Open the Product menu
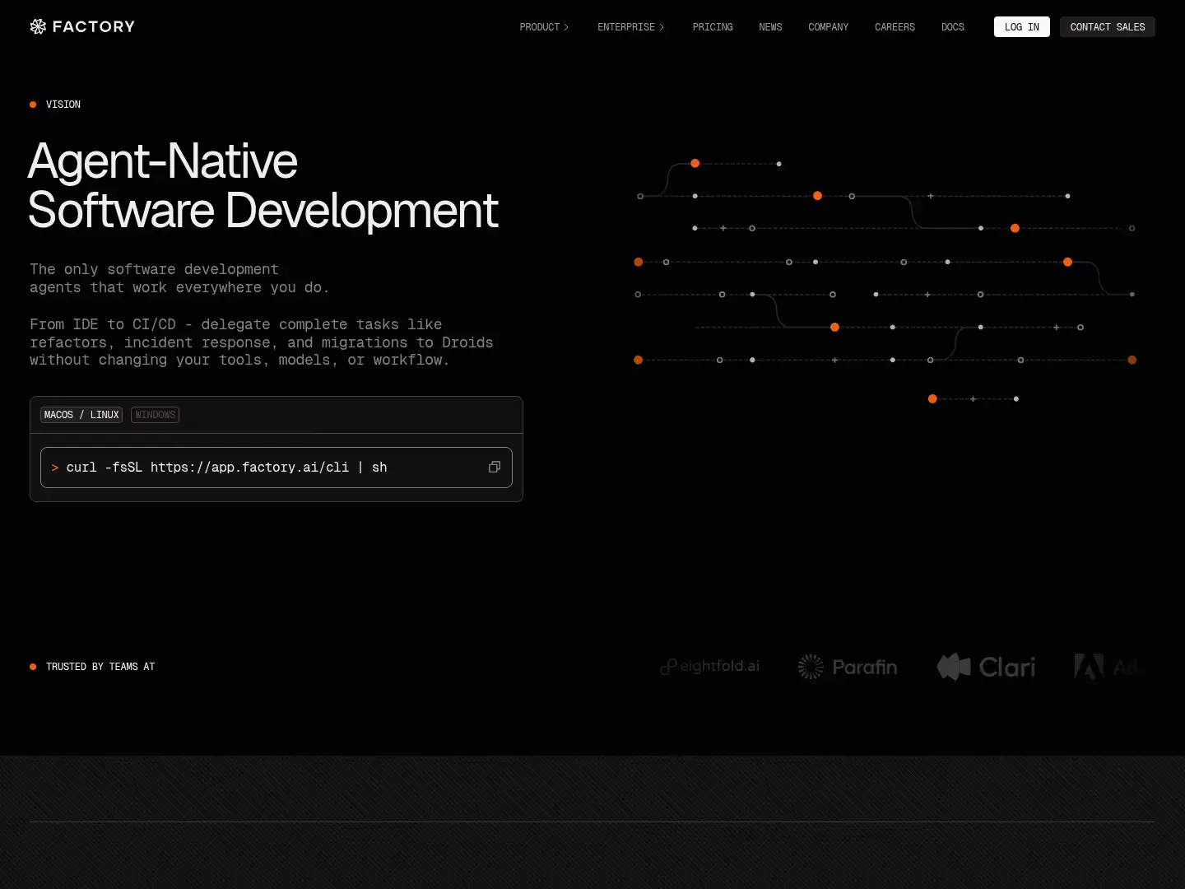Image resolution: width=1185 pixels, height=889 pixels. [544, 27]
